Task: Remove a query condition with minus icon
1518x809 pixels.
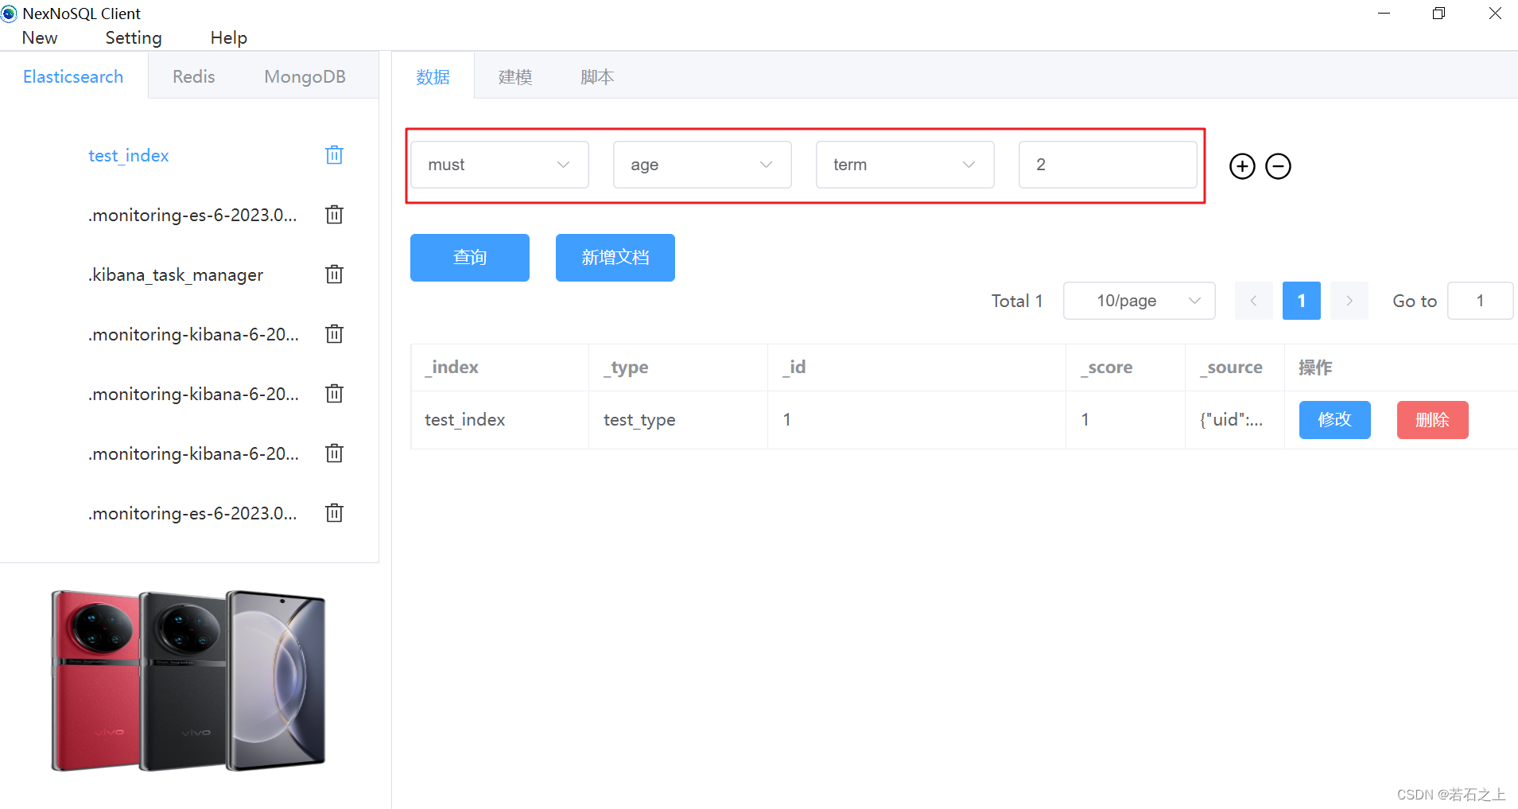Action: 1278,165
